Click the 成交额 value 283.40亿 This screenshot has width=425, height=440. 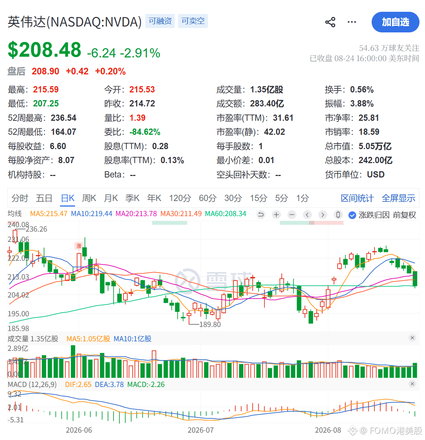[267, 103]
